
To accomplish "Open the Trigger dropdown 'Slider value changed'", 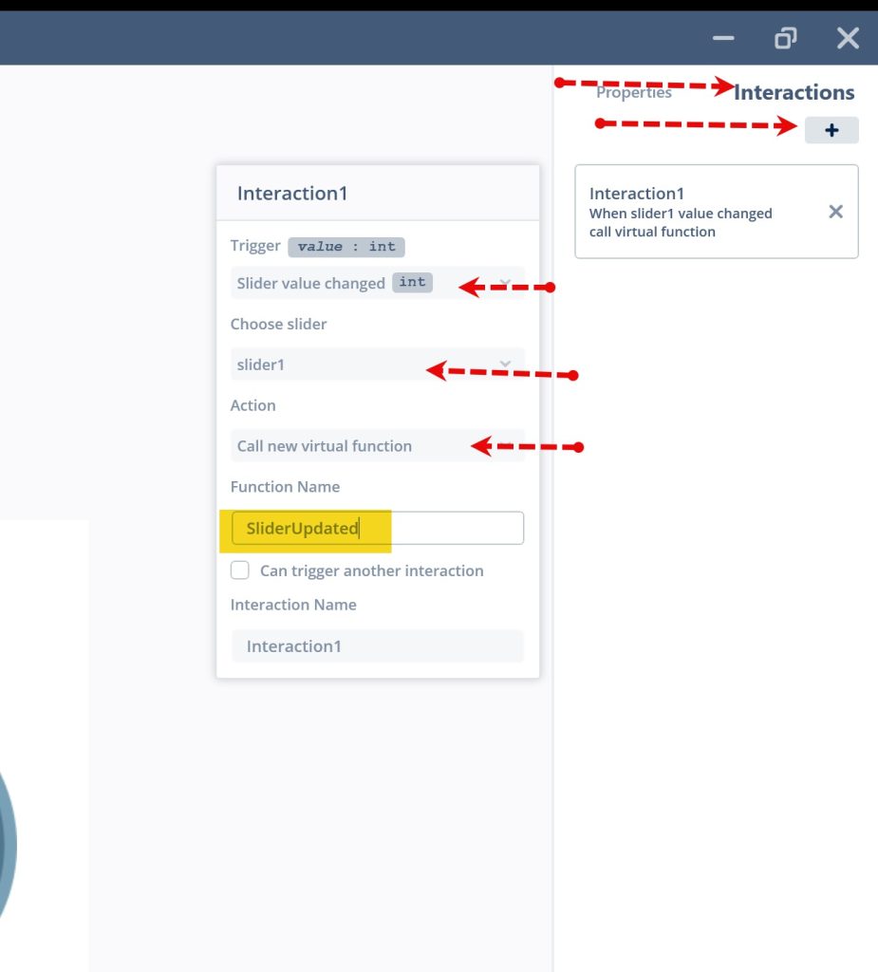I will pyautogui.click(x=313, y=283).
